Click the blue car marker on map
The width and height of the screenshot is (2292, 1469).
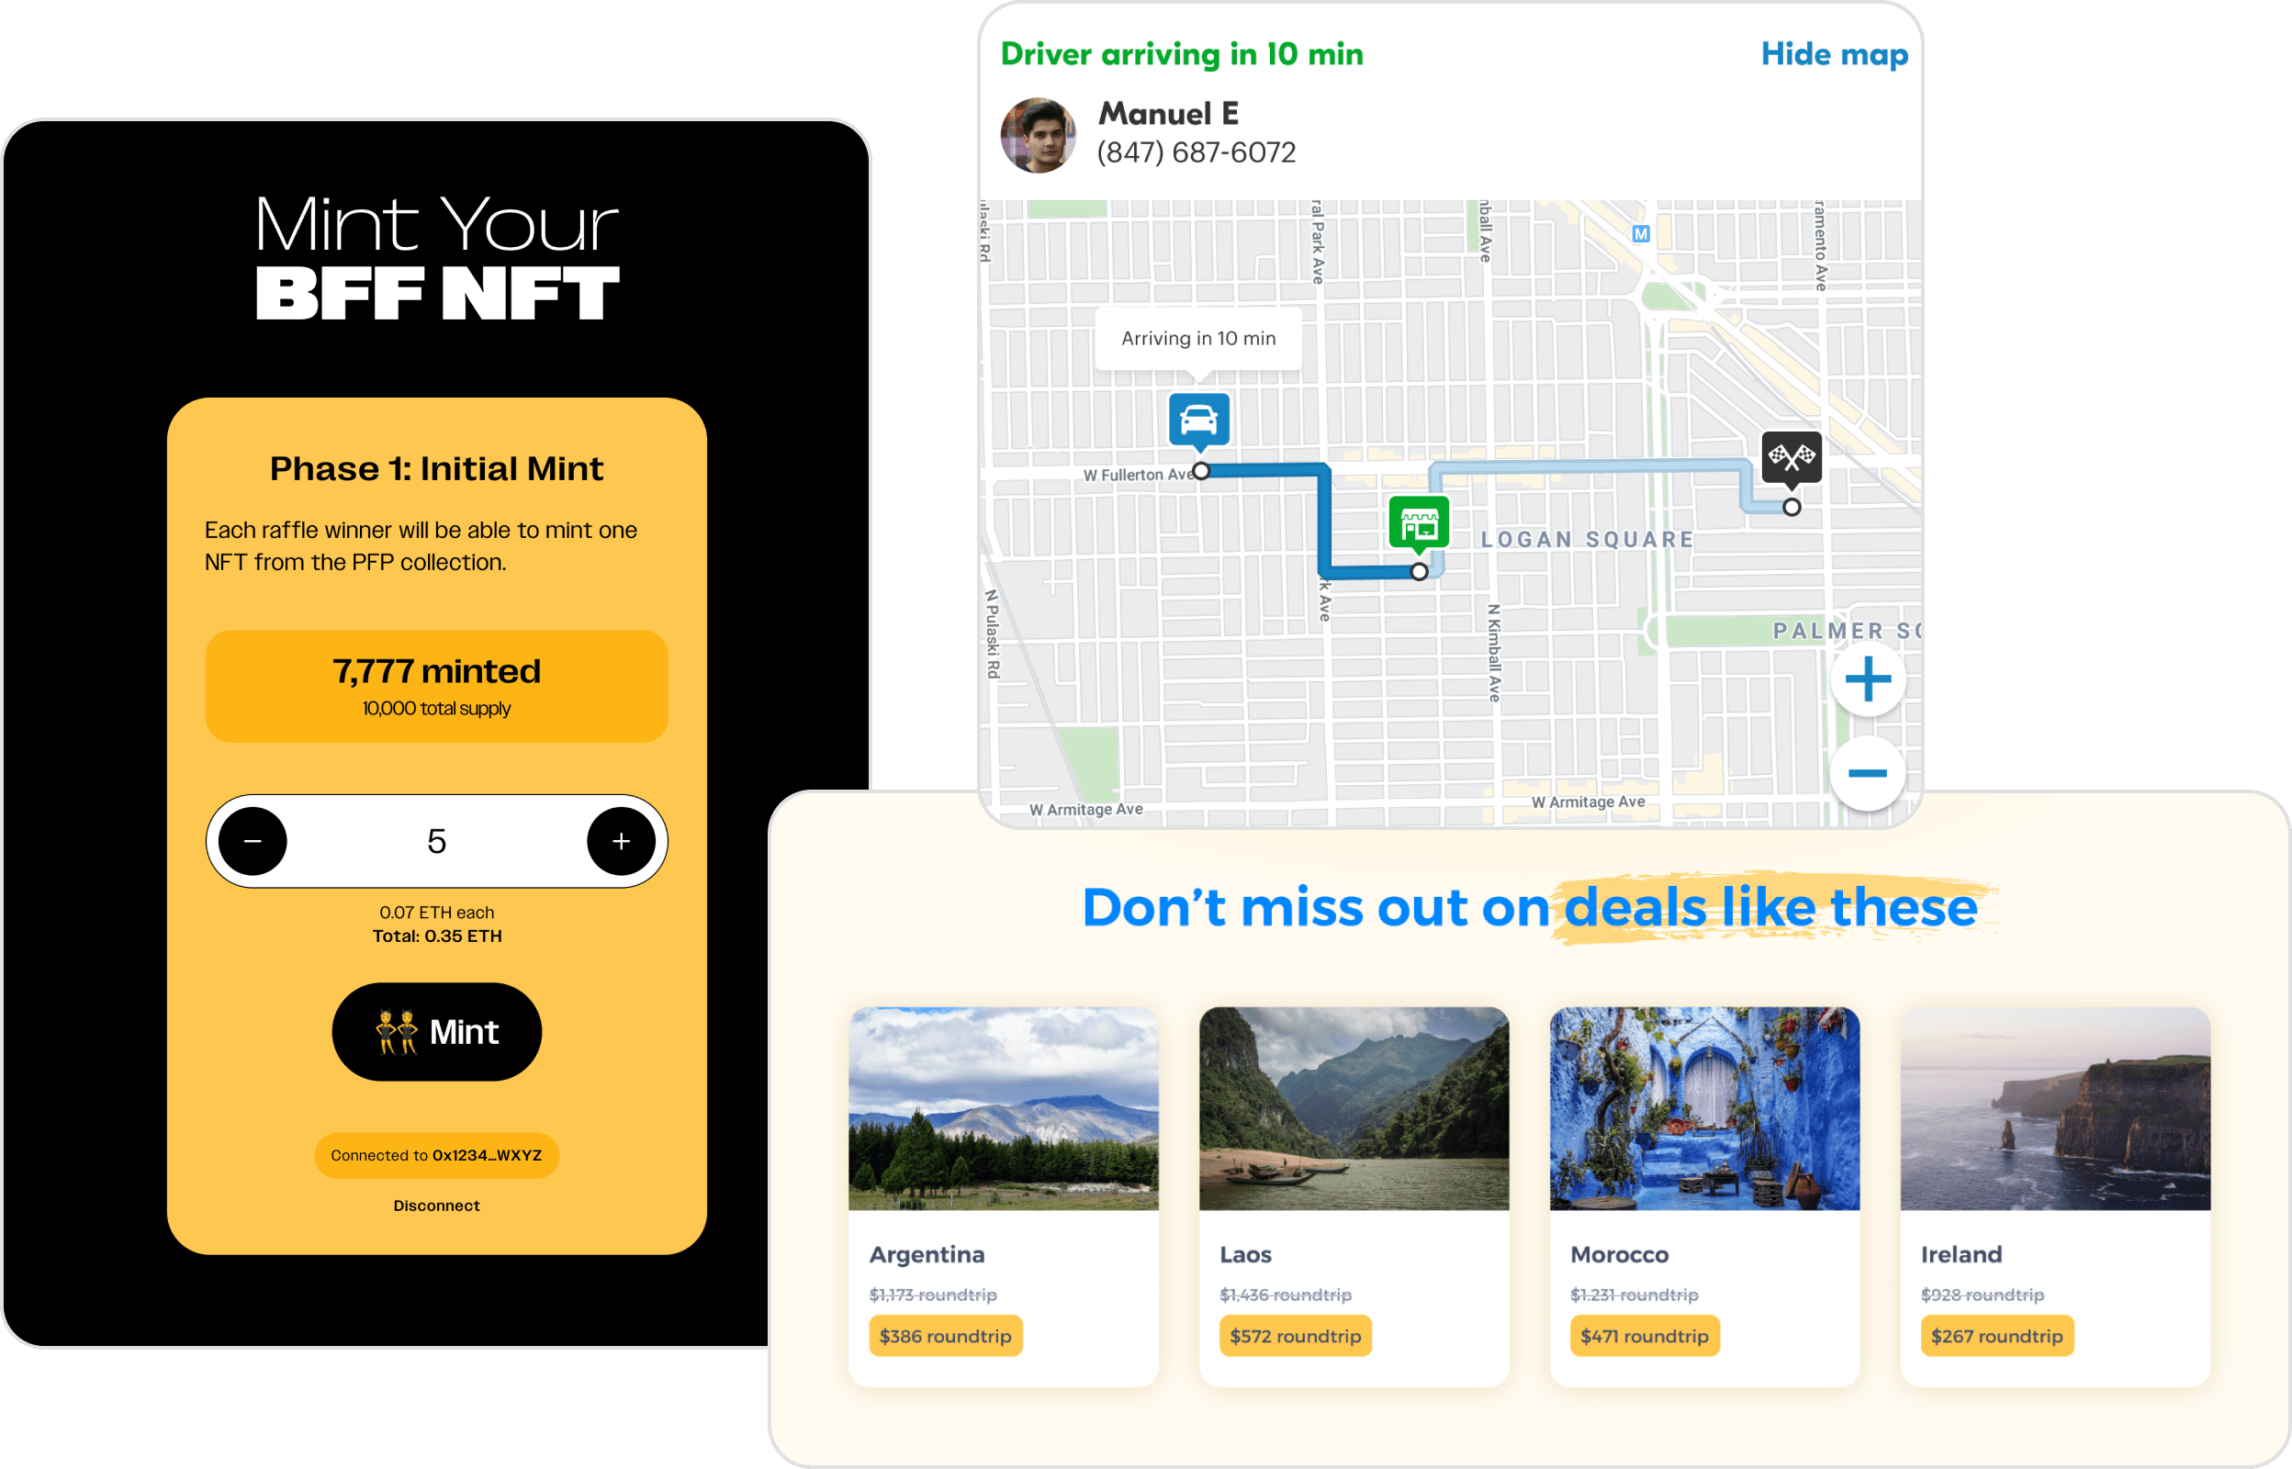tap(1199, 420)
